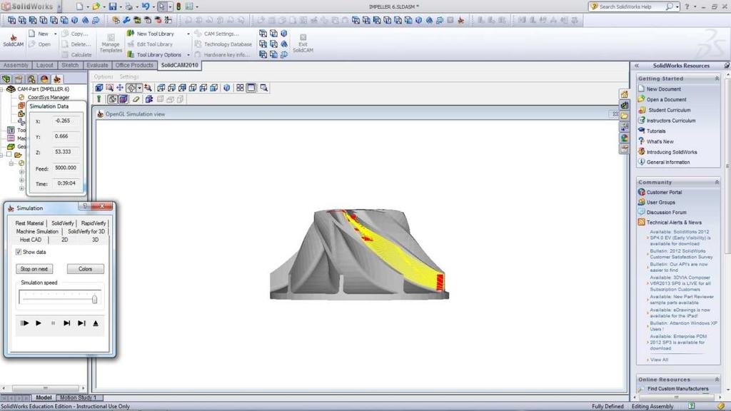Collapse the Community section
This screenshot has width=731, height=411.
(x=717, y=182)
